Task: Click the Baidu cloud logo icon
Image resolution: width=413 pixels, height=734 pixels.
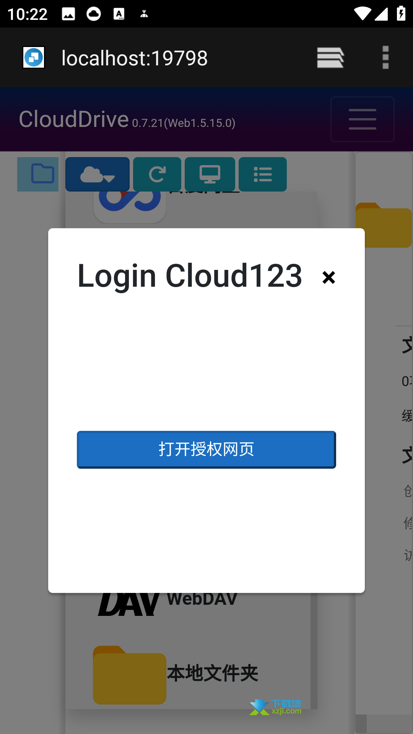Action: pyautogui.click(x=130, y=206)
